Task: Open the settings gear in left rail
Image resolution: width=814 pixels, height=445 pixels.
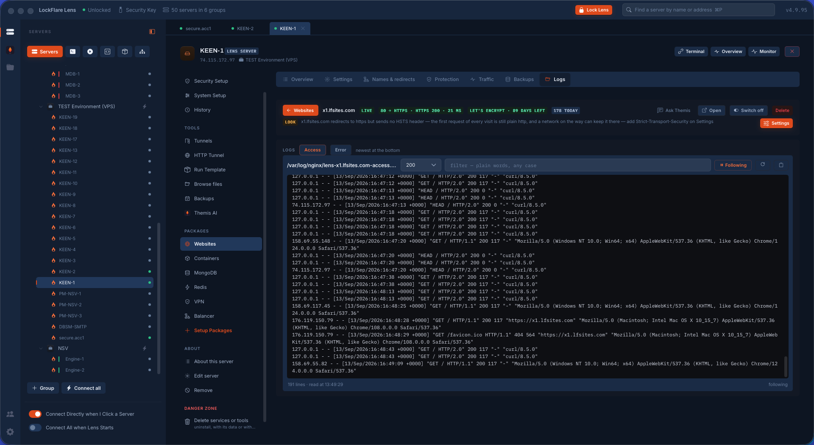Action: tap(10, 432)
